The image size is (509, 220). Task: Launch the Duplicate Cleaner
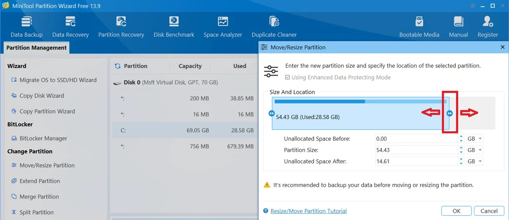274,27
